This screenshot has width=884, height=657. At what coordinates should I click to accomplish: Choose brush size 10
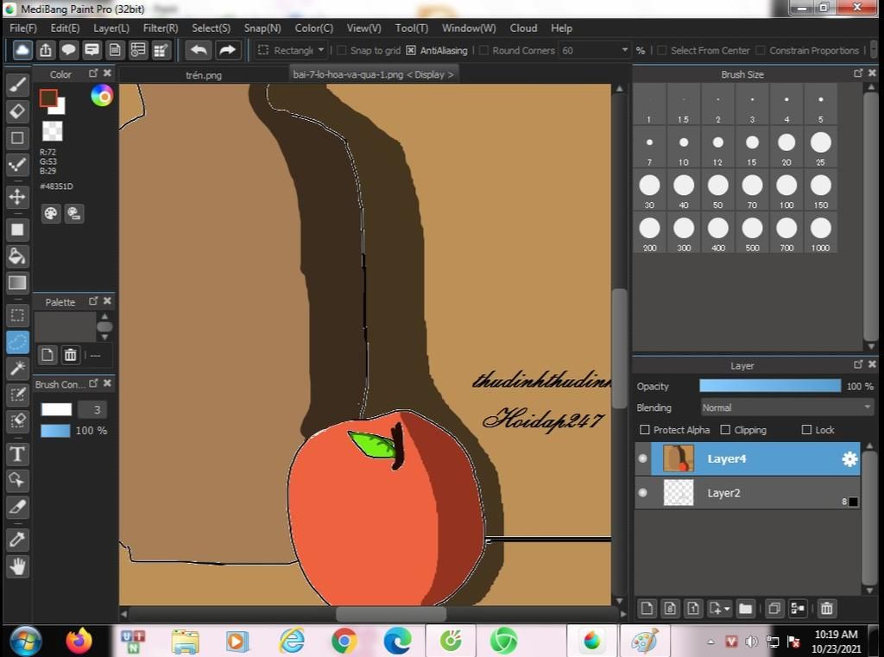point(684,148)
